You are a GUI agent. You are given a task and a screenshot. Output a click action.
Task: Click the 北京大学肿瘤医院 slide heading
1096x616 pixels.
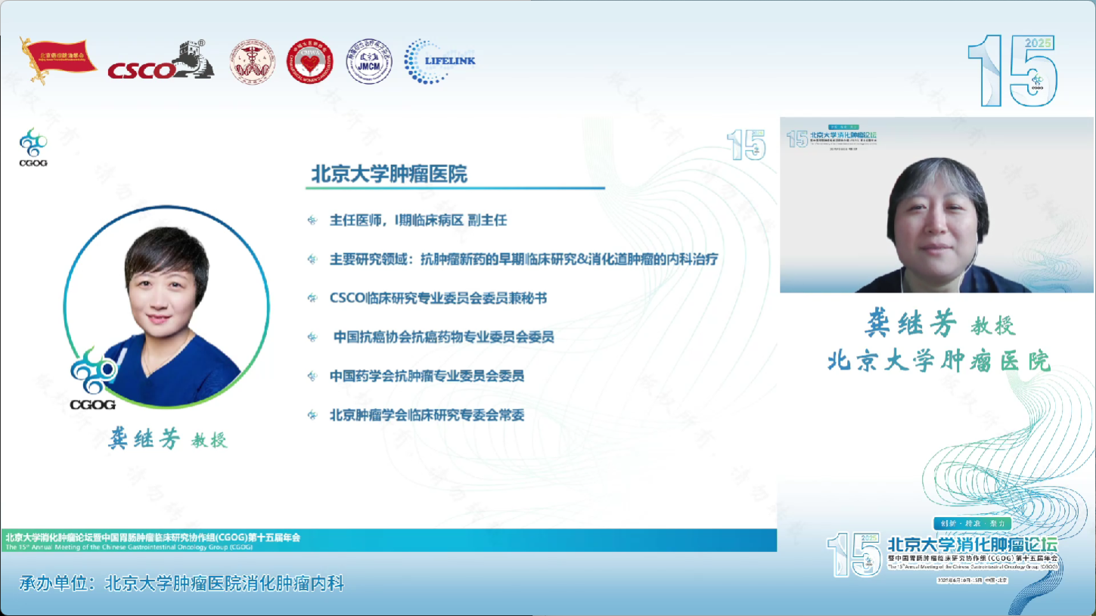pos(390,174)
